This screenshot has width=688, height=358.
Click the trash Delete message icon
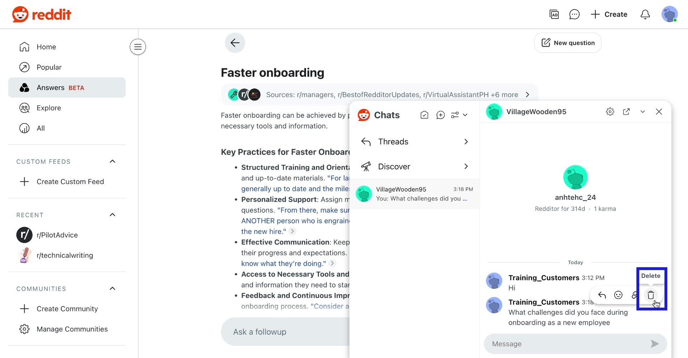click(x=651, y=295)
